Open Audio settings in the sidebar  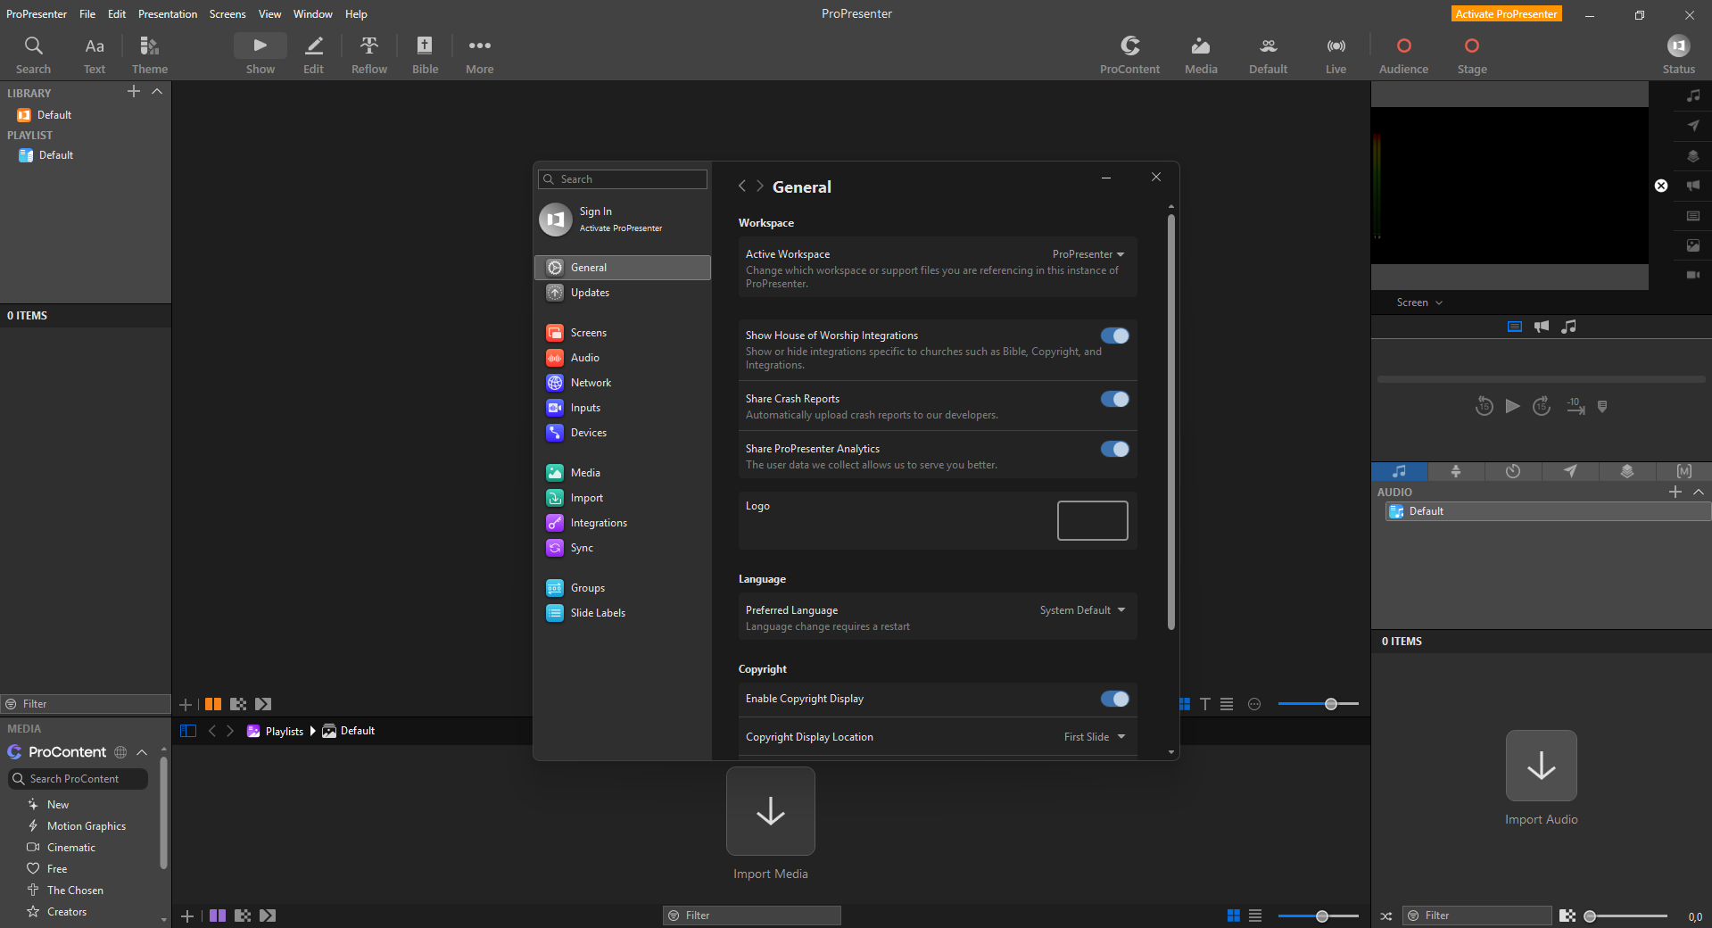point(623,358)
